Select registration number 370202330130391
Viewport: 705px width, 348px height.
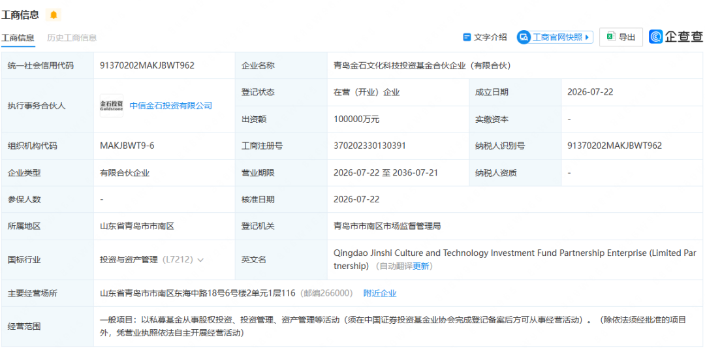(x=369, y=146)
